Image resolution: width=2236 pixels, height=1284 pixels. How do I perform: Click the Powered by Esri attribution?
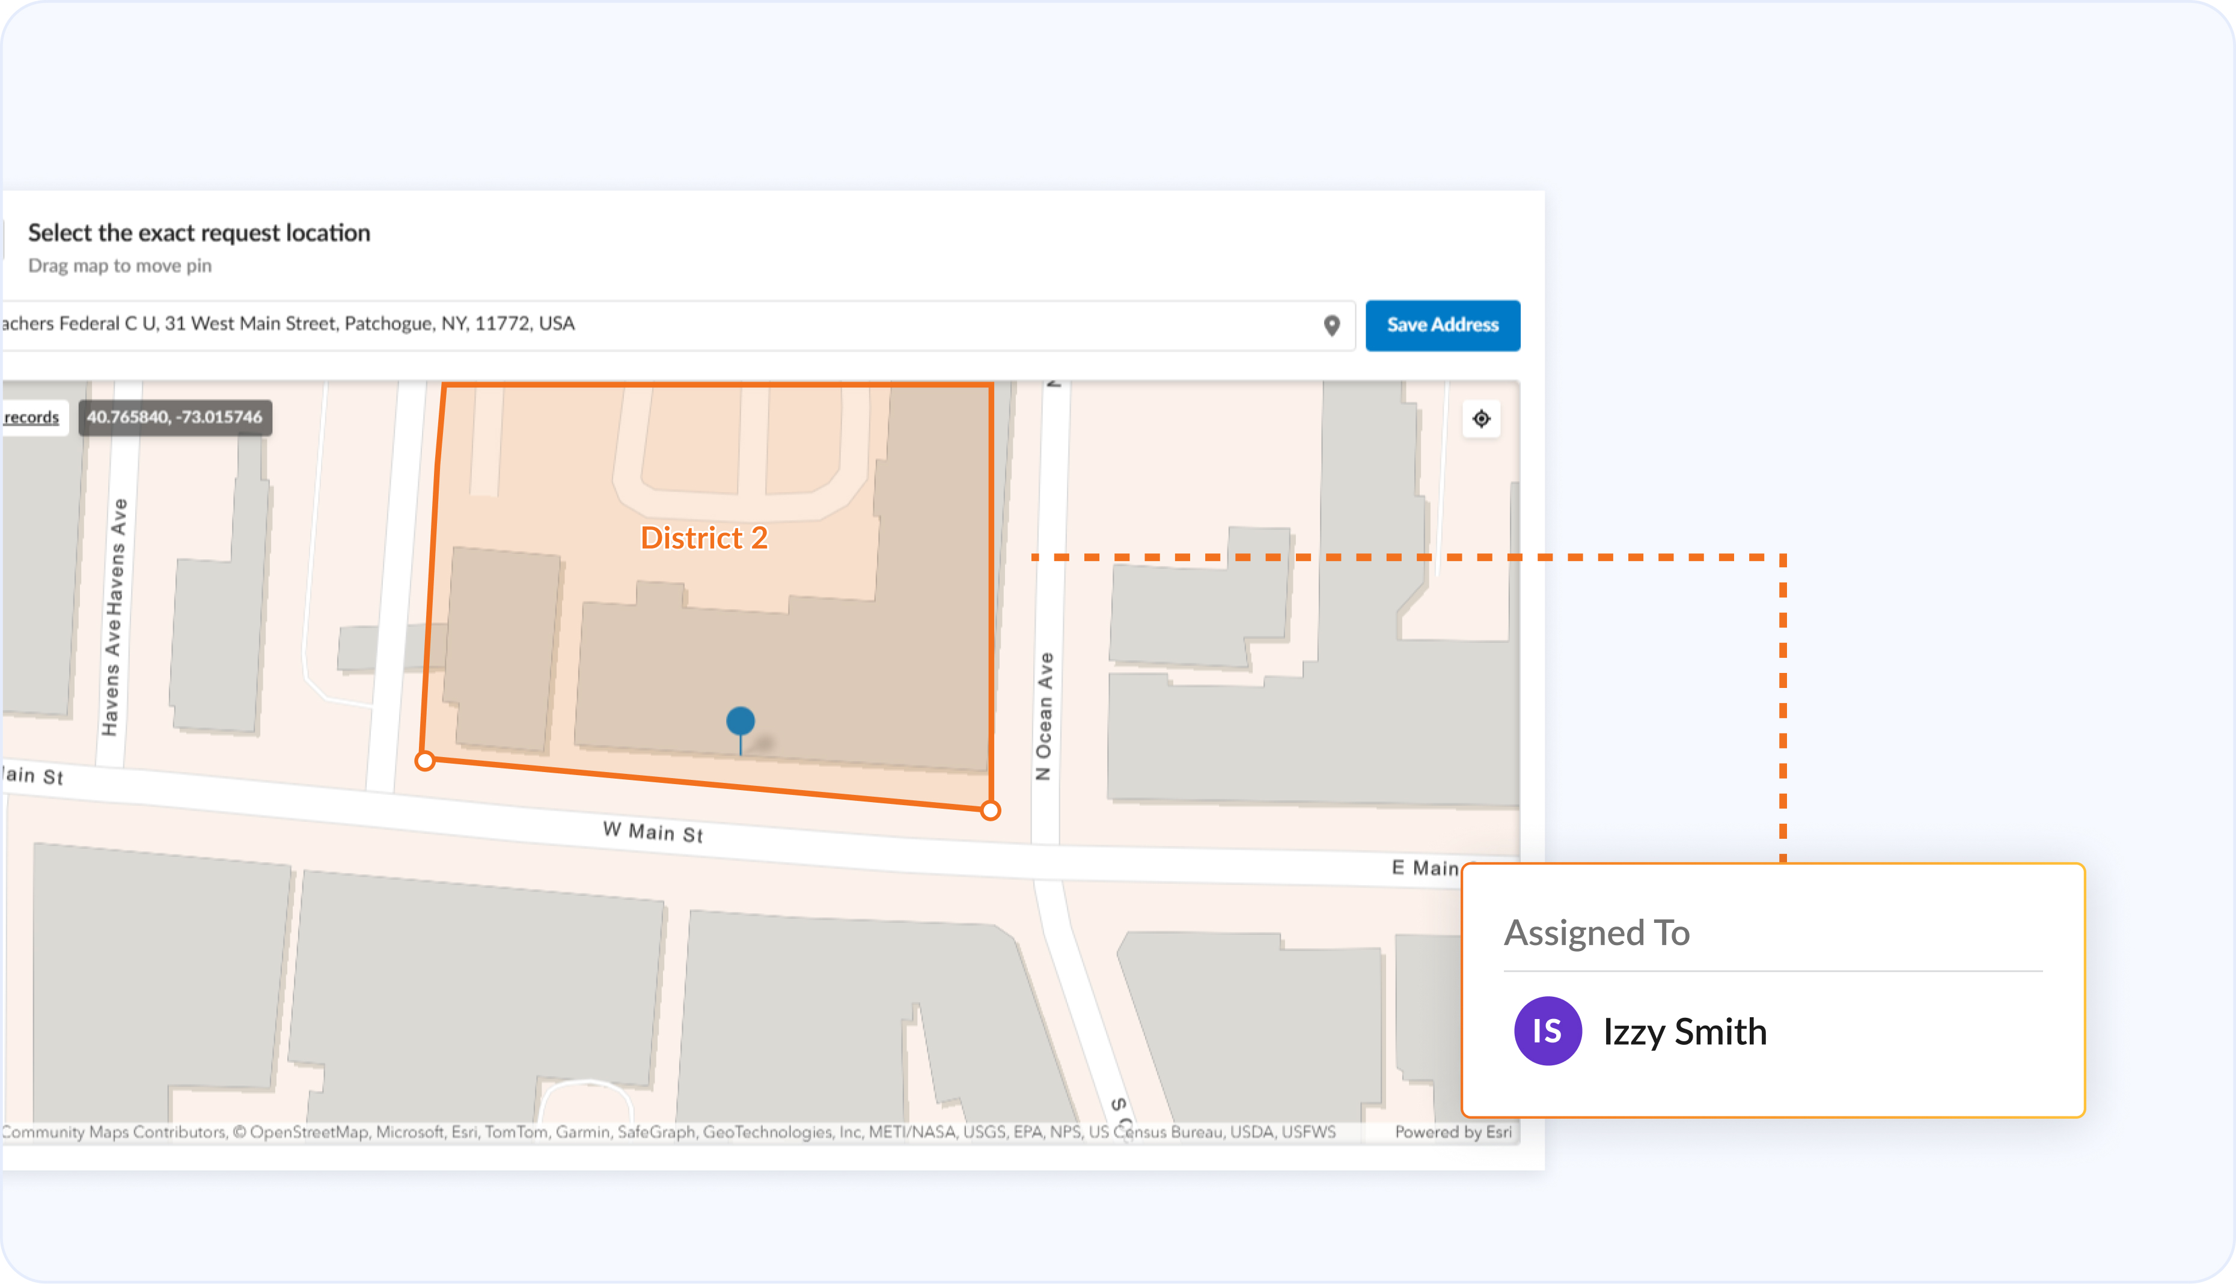coord(1453,1133)
